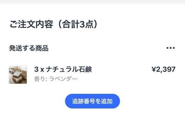Click the line total ¥2,397
This screenshot has width=185, height=119.
click(164, 69)
